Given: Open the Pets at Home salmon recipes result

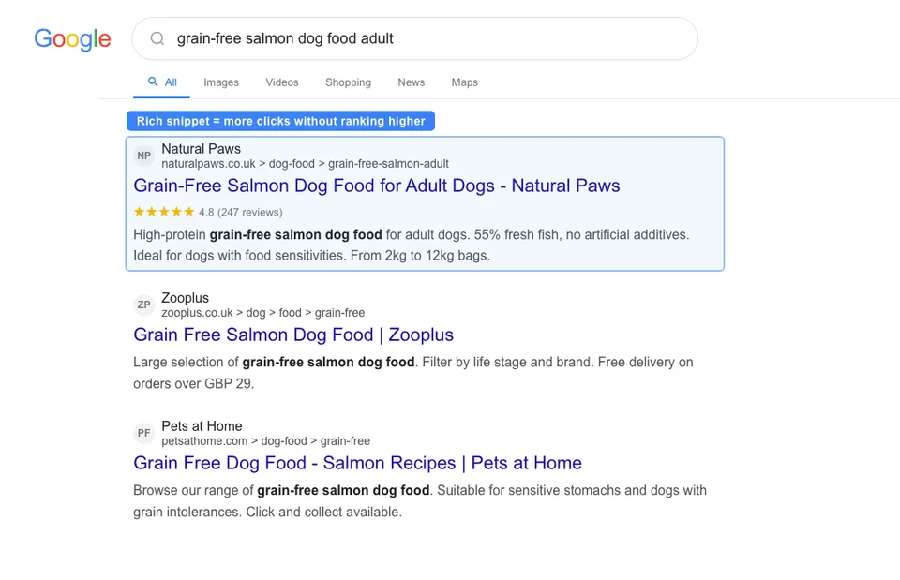Looking at the screenshot, I should 358,463.
